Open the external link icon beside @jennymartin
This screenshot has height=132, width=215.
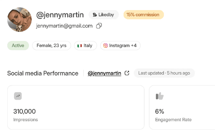(x=127, y=73)
